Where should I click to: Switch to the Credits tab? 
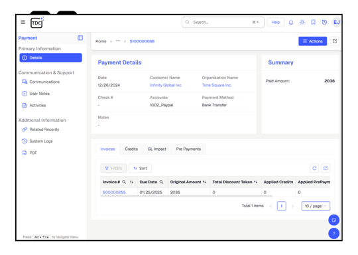[131, 149]
